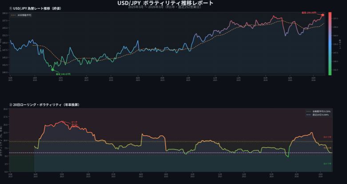Click the "最安 140.87円" annotation label
This screenshot has height=184, width=347.
click(x=63, y=74)
